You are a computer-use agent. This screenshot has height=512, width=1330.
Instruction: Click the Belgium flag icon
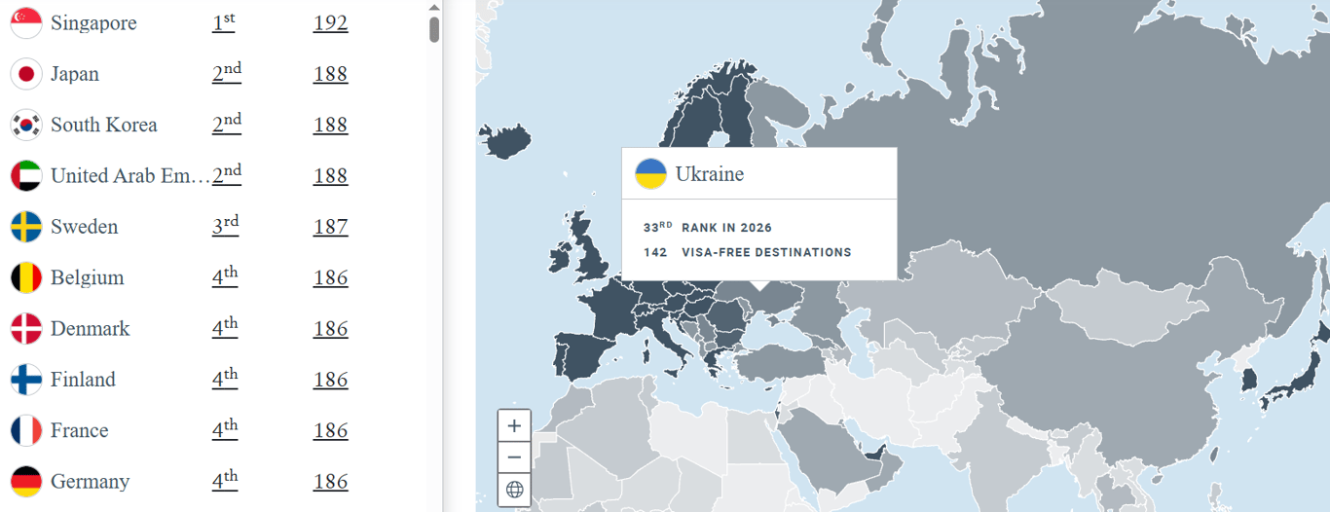click(x=26, y=277)
